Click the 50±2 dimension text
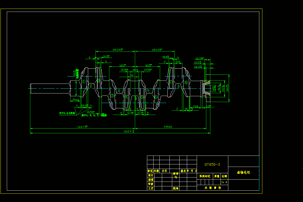Image resolution: width=303 pixels, height=202 pixels. [76, 100]
